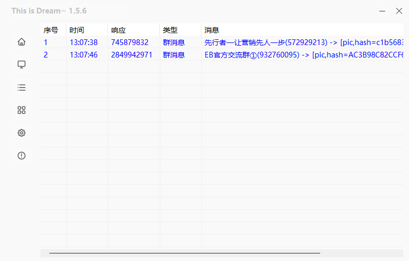Open the list view sidebar icon
The width and height of the screenshot is (409, 261).
[x=21, y=88]
